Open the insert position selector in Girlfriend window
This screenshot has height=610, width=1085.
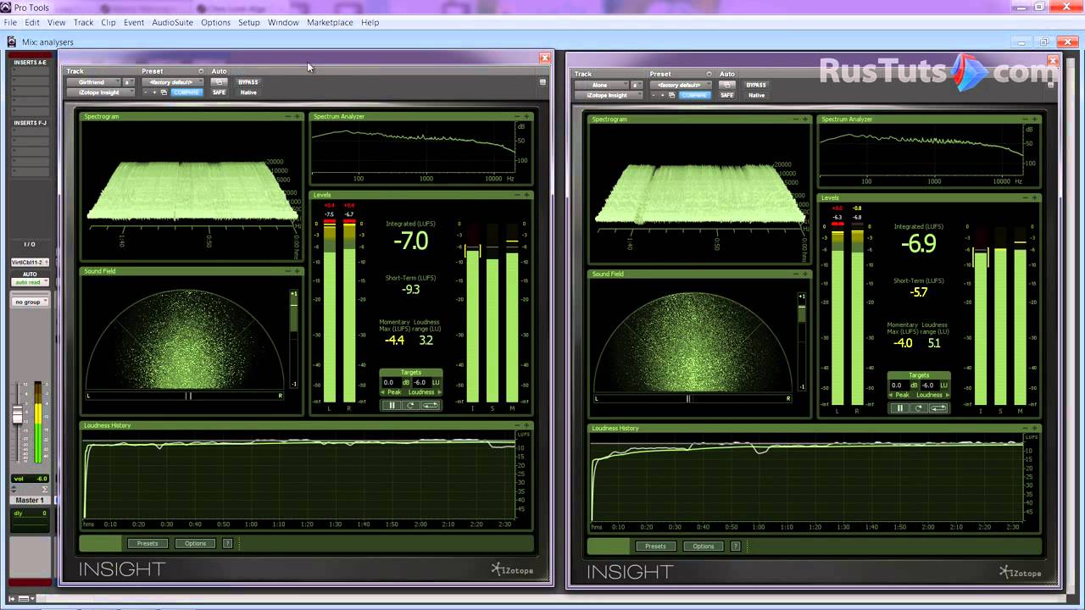[129, 82]
